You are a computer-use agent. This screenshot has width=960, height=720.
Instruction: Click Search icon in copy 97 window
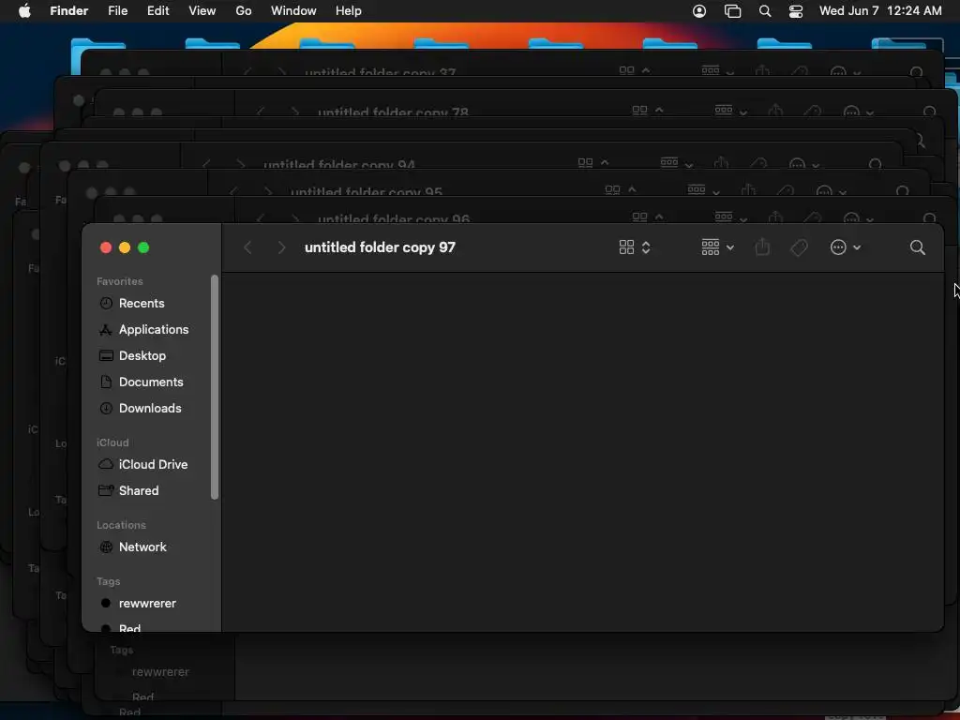[917, 247]
